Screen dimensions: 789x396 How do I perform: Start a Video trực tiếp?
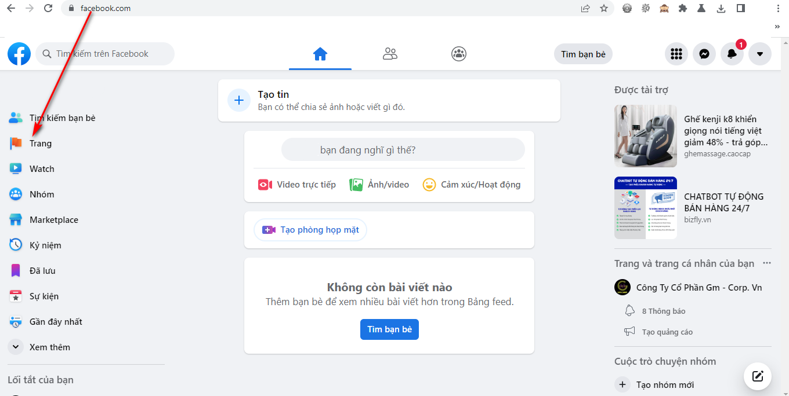point(297,185)
